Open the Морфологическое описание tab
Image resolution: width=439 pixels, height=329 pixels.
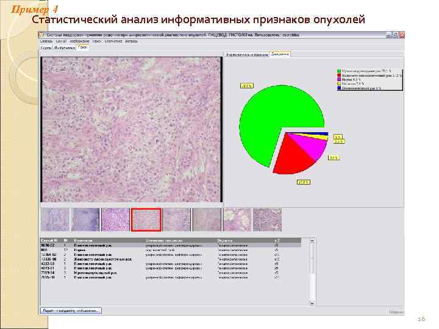point(247,55)
